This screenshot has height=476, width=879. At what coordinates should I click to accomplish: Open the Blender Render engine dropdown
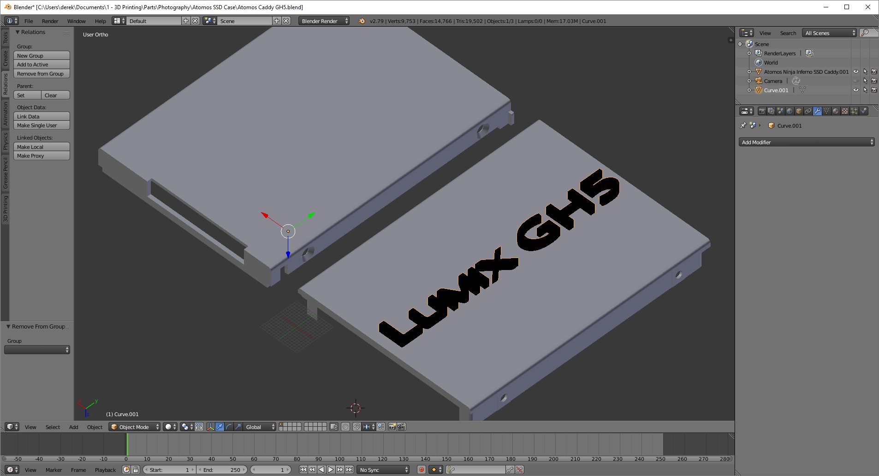(324, 21)
